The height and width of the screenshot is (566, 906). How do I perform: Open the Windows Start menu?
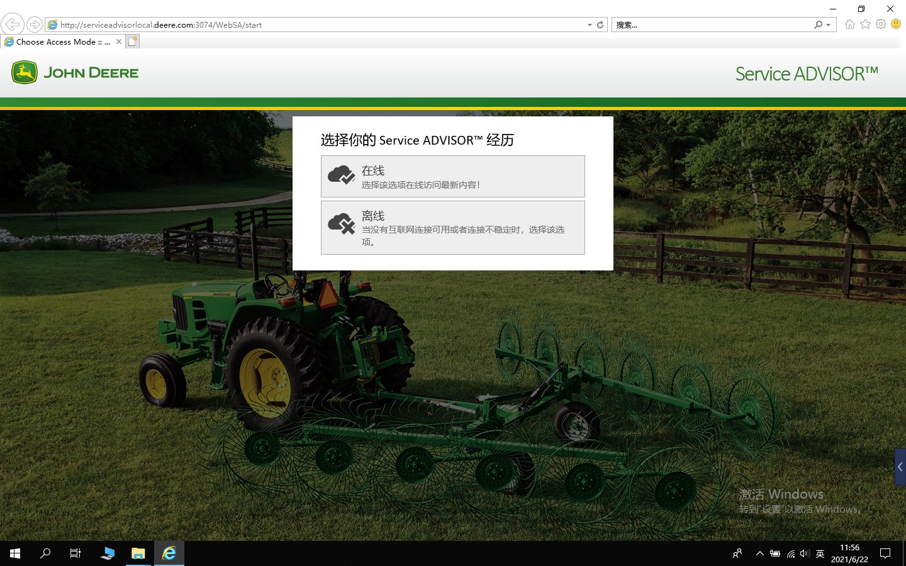coord(15,553)
